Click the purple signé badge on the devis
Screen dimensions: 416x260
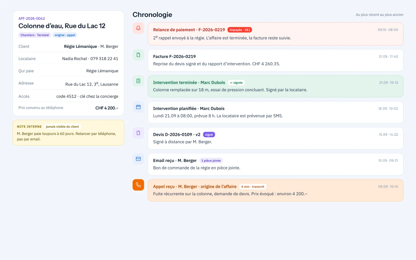pyautogui.click(x=209, y=135)
